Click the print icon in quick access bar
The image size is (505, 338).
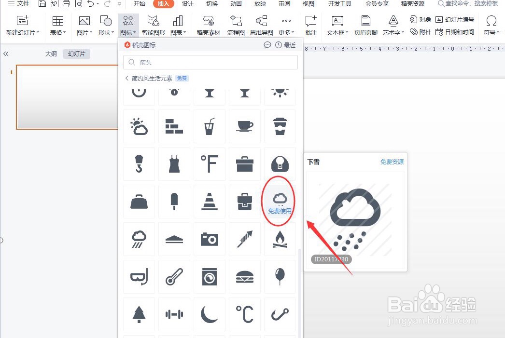point(66,3)
